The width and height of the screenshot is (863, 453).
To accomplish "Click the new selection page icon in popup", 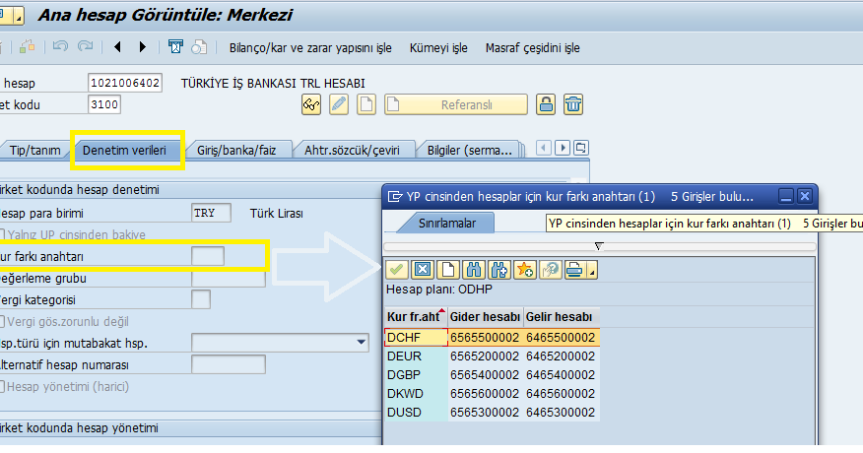I will 448,270.
